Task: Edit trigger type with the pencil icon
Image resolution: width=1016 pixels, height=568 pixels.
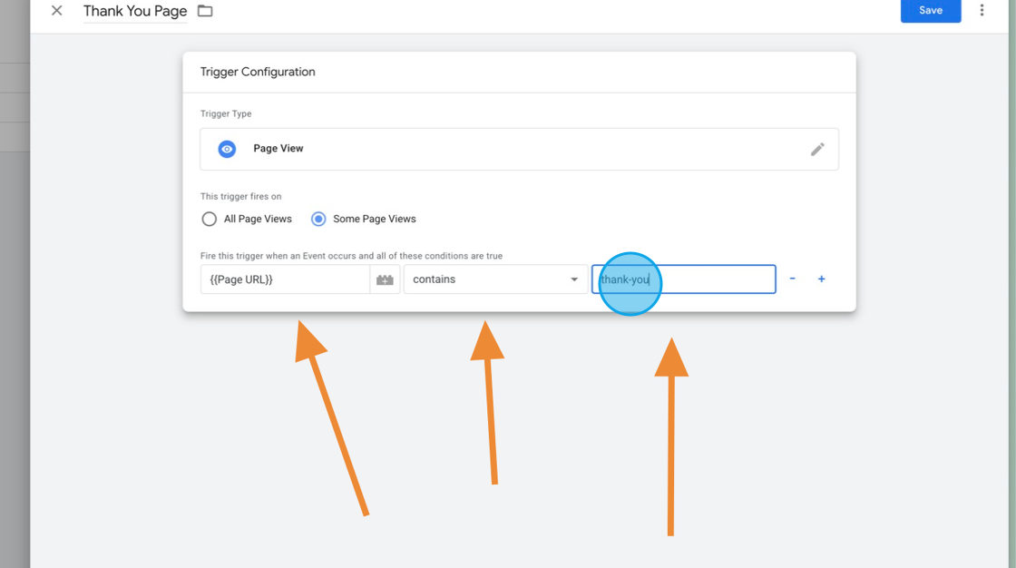Action: [x=817, y=149]
